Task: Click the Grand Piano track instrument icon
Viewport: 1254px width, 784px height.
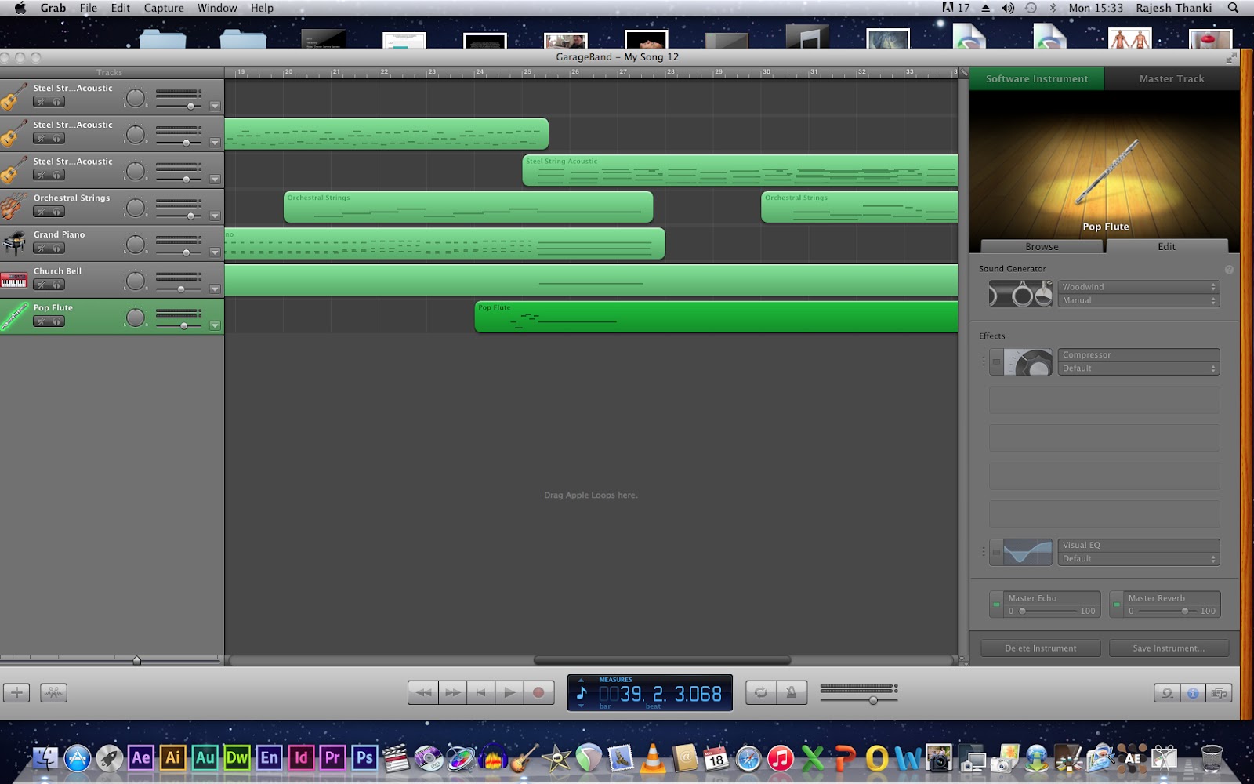Action: 14,243
